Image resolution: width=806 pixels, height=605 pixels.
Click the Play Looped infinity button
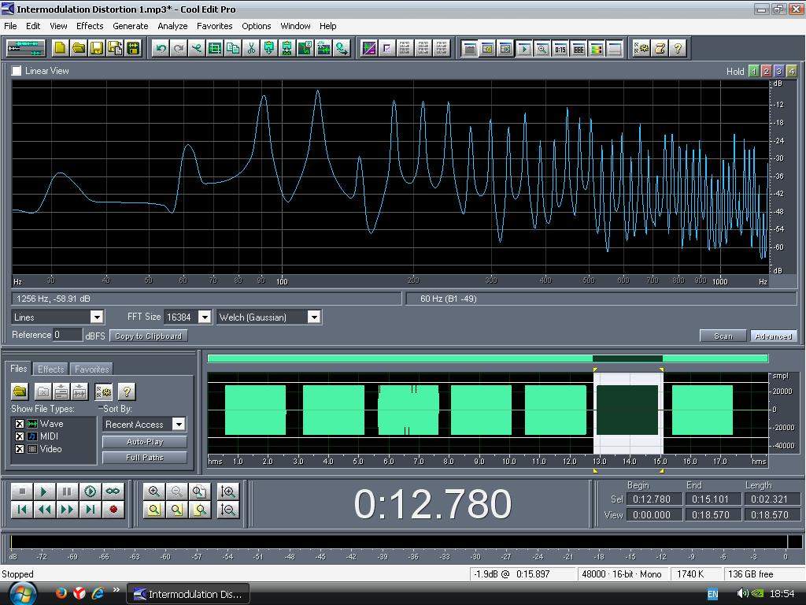click(x=113, y=492)
